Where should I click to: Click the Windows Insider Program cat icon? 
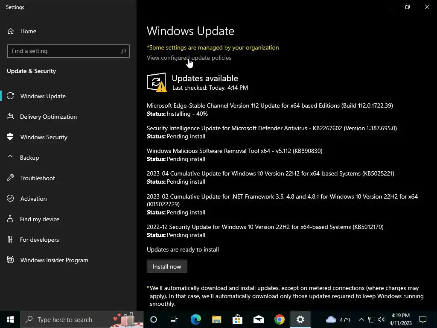pyautogui.click(x=10, y=260)
